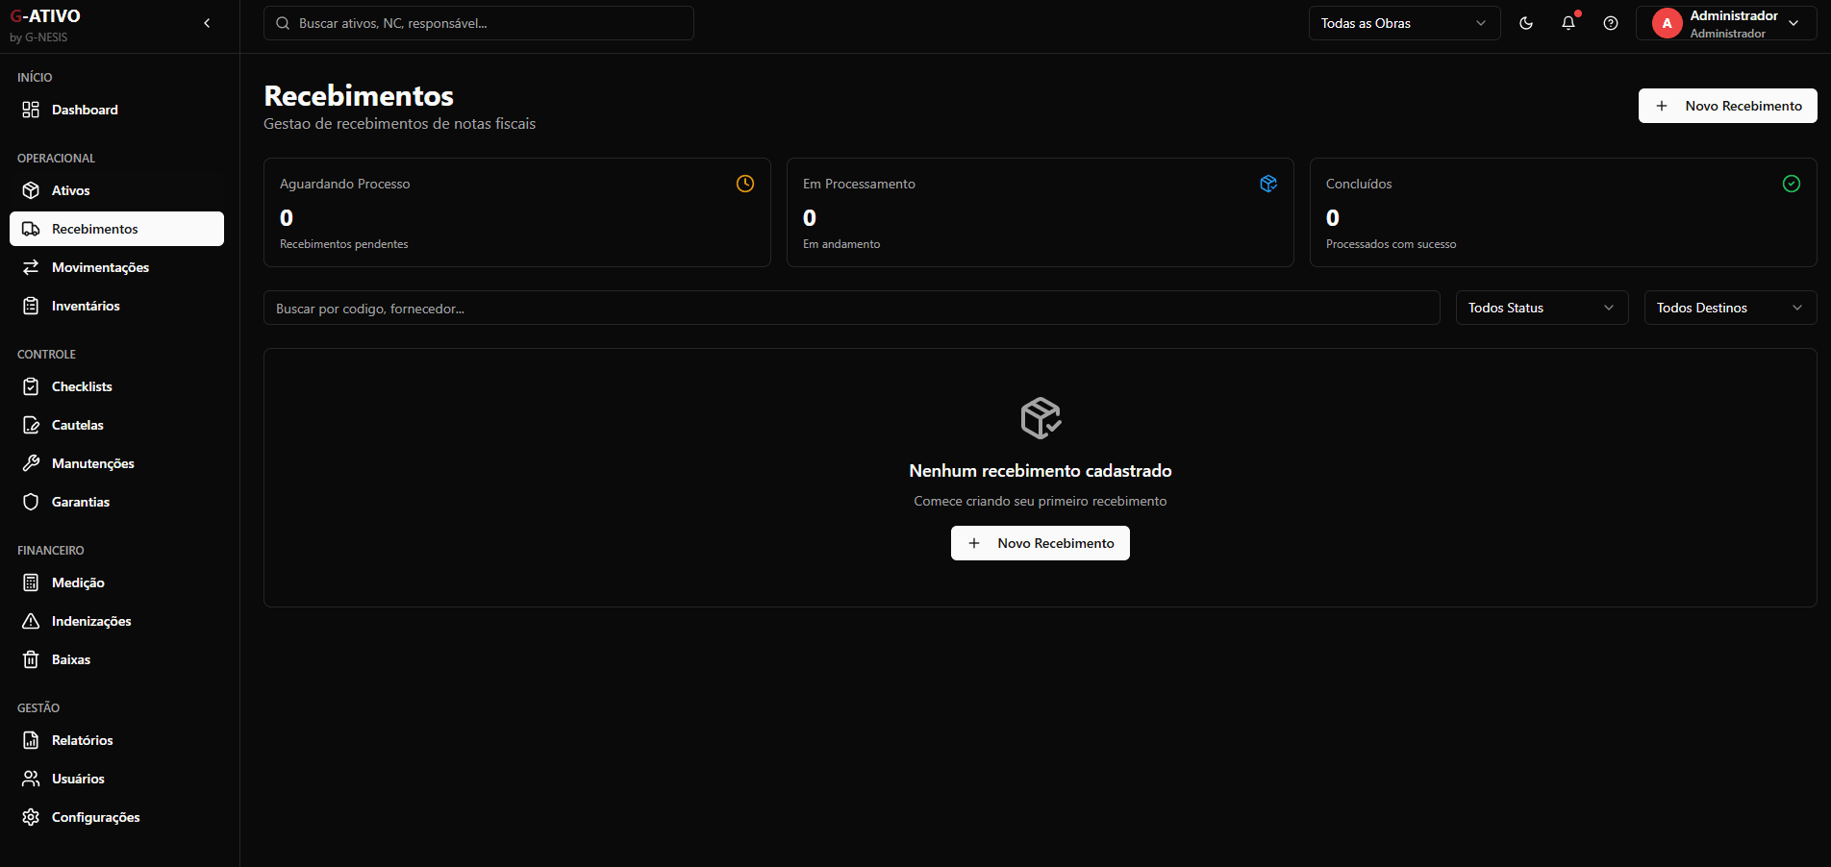Open the Ativos menu item
The image size is (1831, 867).
tap(70, 190)
